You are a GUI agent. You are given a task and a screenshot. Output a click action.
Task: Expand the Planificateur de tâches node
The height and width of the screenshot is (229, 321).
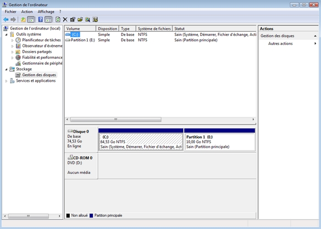[x=12, y=40]
